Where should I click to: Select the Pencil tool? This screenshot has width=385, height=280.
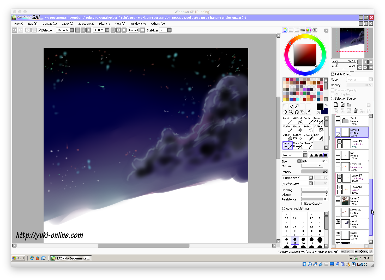[287, 120]
